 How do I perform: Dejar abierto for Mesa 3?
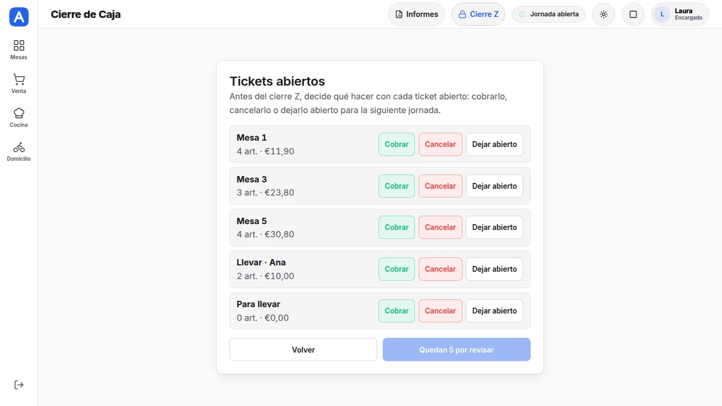coord(494,186)
